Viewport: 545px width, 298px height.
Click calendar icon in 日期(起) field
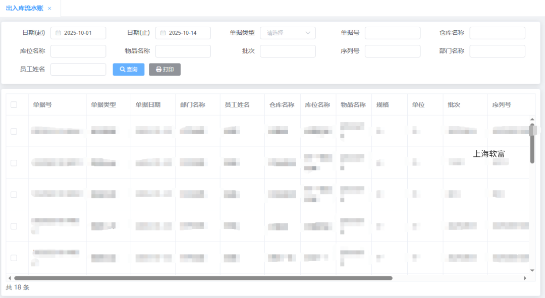pyautogui.click(x=58, y=33)
